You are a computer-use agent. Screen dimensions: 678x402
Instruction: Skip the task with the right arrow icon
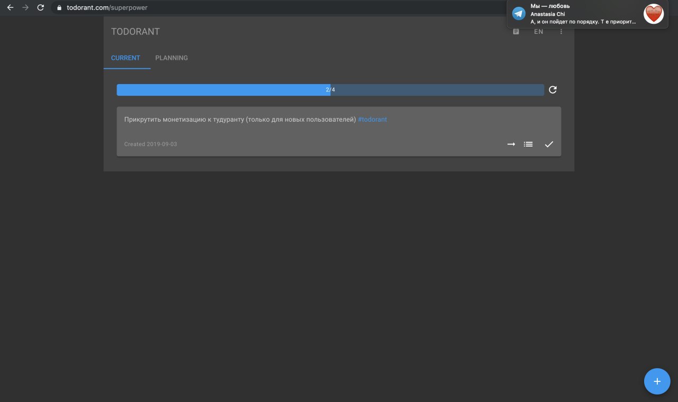511,144
